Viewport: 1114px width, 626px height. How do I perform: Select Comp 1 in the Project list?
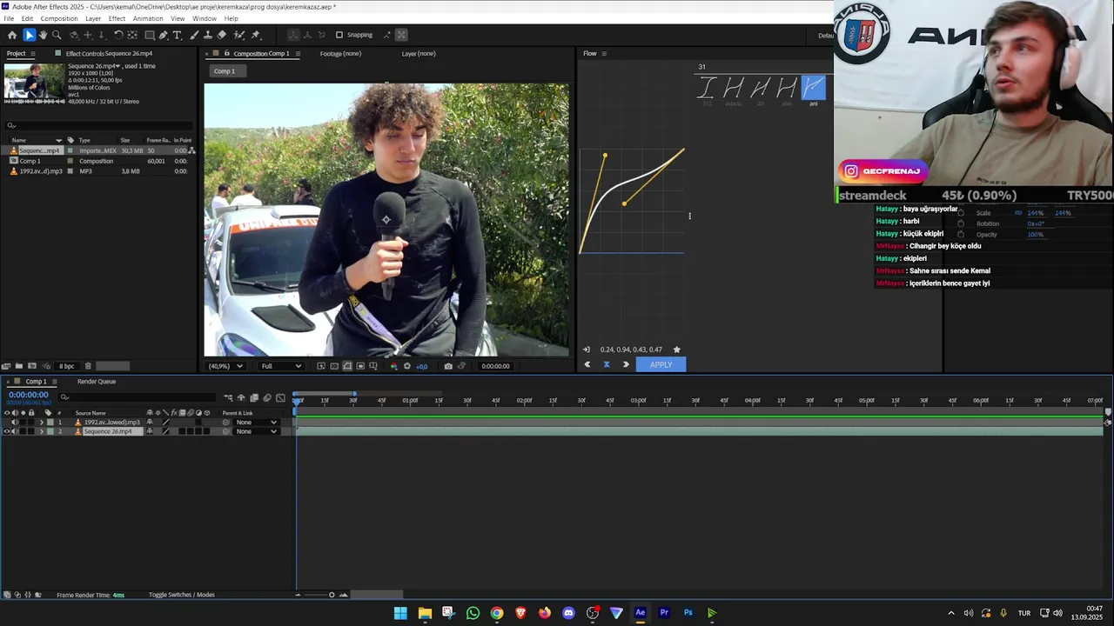tap(30, 161)
